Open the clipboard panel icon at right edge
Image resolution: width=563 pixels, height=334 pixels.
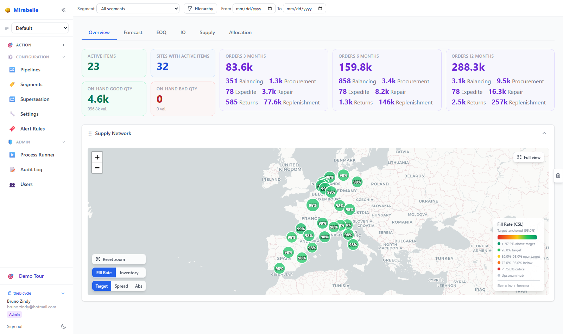558,175
